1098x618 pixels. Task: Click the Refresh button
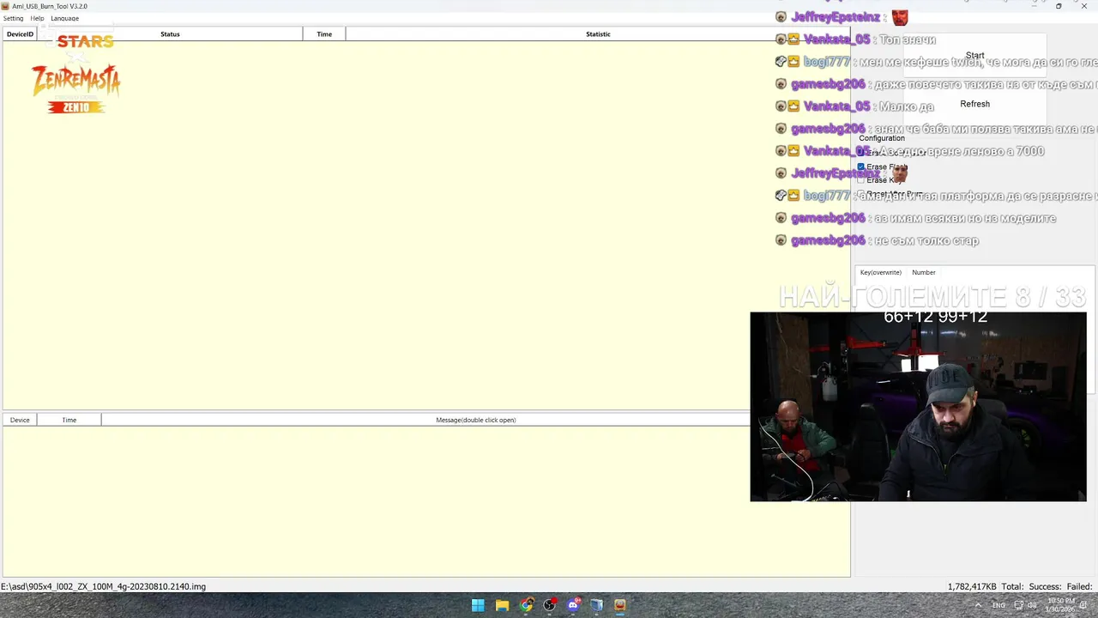coord(974,104)
